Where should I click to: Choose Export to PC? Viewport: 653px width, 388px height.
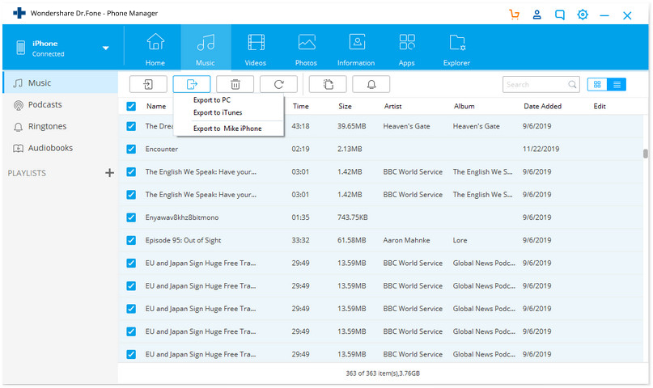(211, 99)
